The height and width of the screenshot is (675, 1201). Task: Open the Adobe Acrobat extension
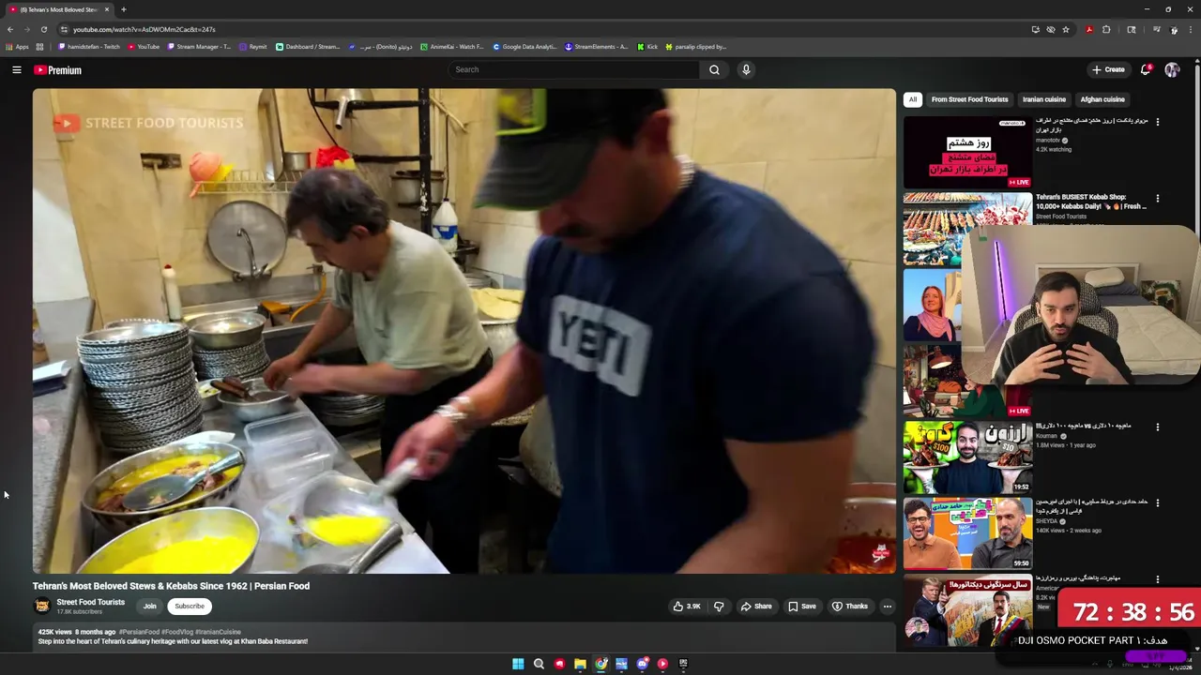(1089, 29)
